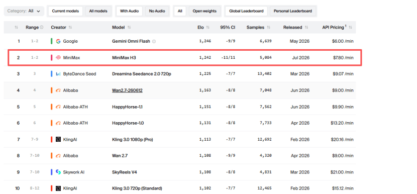The width and height of the screenshot is (417, 194).
Task: Click the Google logo icon
Action: pos(58,41)
